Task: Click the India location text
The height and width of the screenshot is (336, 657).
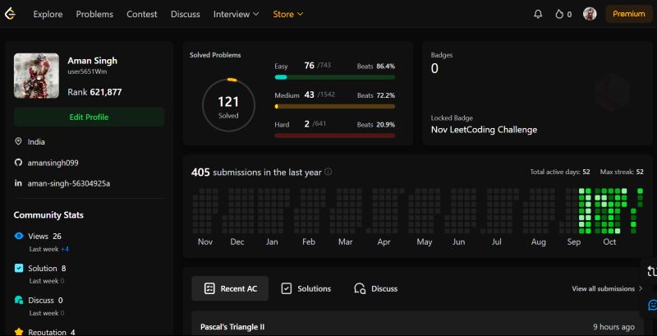Action: click(x=36, y=141)
